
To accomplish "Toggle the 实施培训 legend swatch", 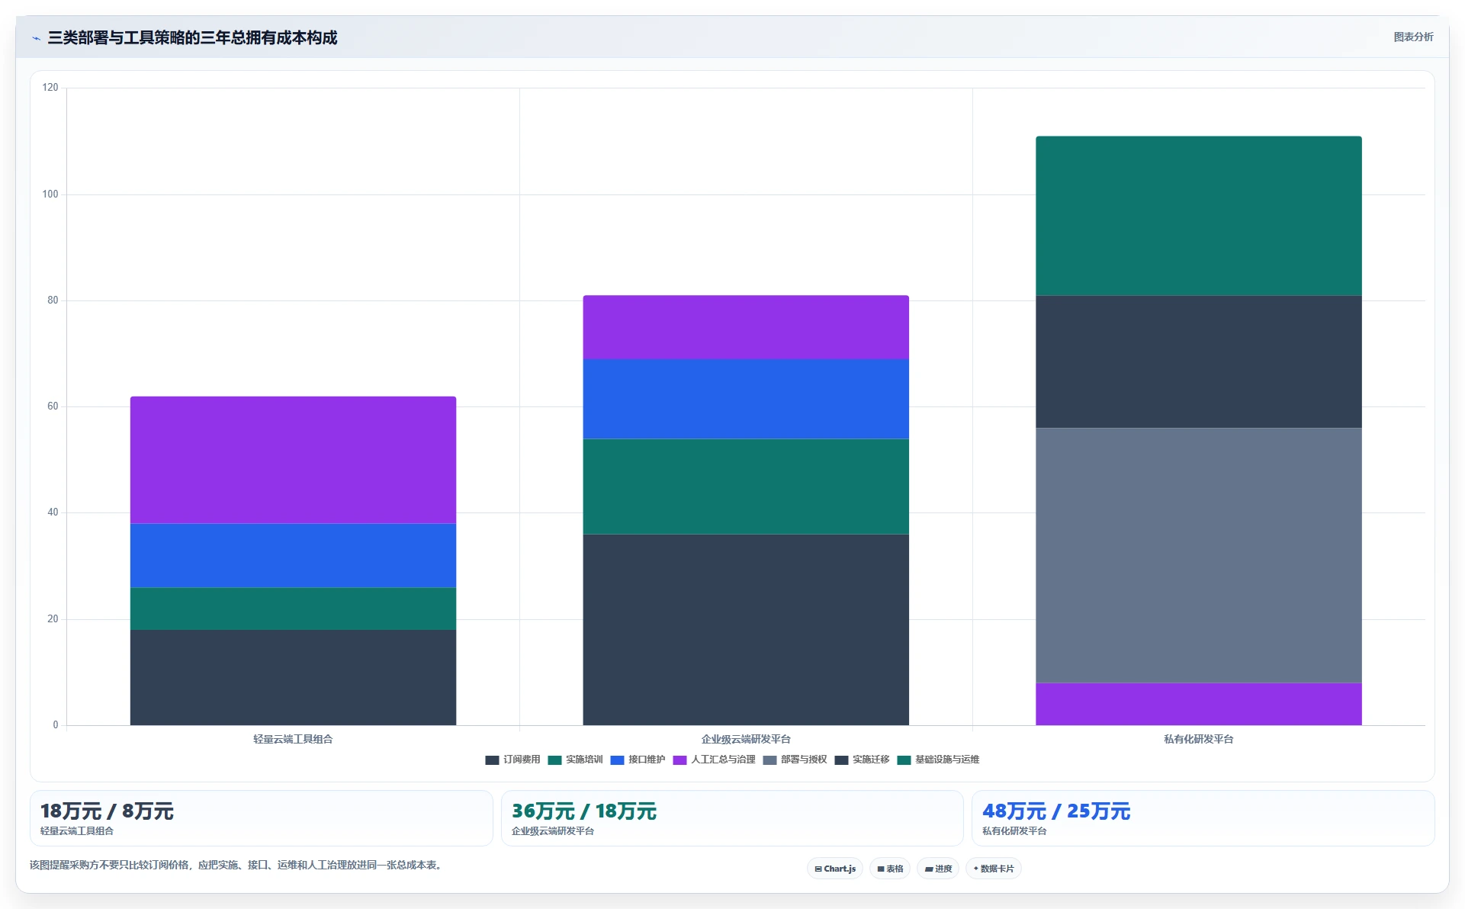I will 554,760.
